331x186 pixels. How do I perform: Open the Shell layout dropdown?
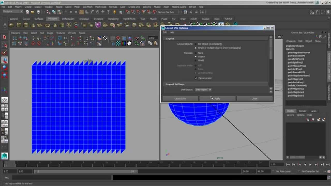203,90
